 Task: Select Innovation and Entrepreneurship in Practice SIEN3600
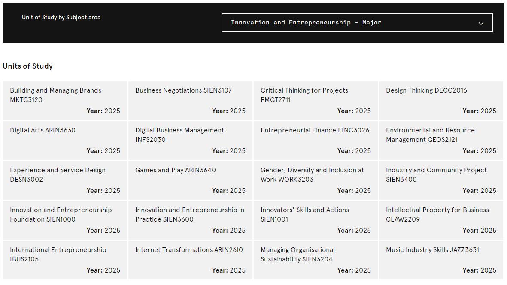pyautogui.click(x=191, y=220)
